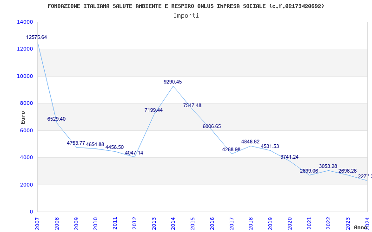The height and width of the screenshot is (232, 372).
Task: Click the 10000 y-axis tick label
Action: [x=25, y=76]
